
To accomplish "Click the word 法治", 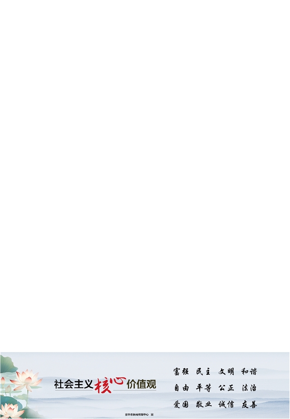I will coord(249,388).
